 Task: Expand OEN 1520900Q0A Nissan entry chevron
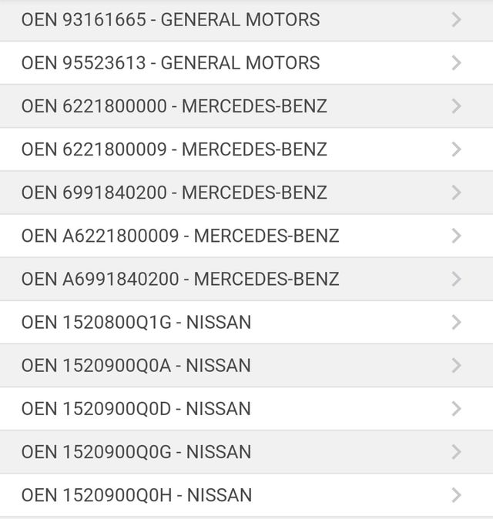point(457,365)
